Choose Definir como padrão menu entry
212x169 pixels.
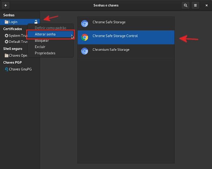[x=51, y=28]
